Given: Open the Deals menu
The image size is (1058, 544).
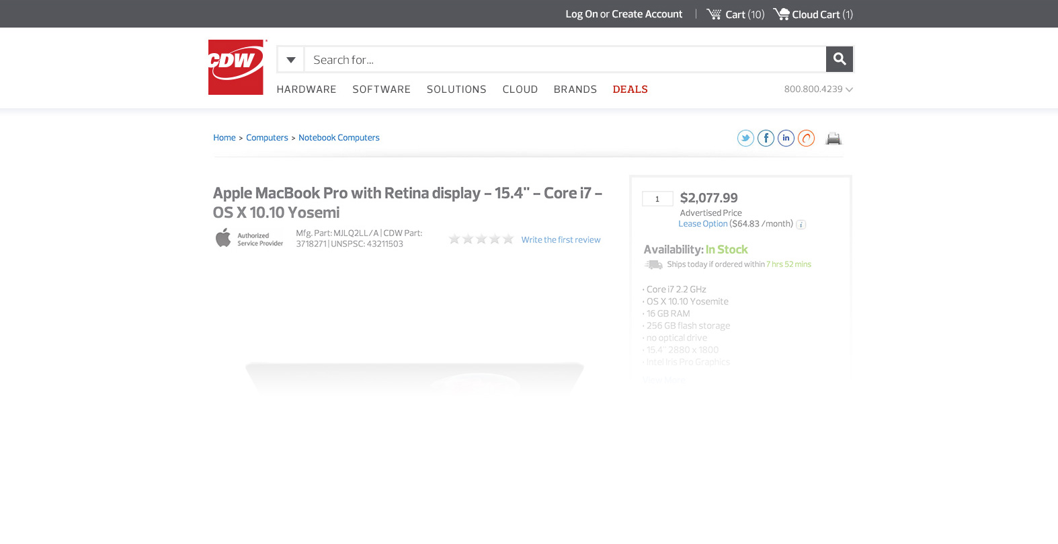Looking at the screenshot, I should pos(630,89).
